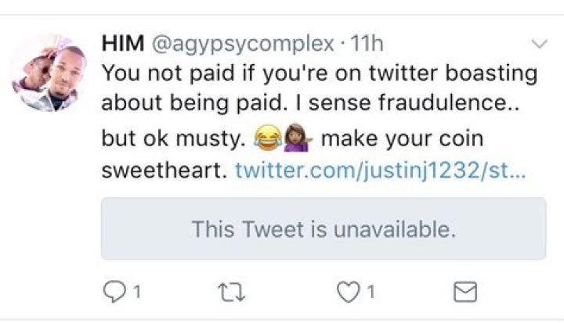This screenshot has height=323, width=564.
Task: Open the tweet's 11h timestamp permalink
Action: point(367,44)
